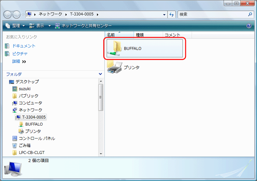Click the ごみ箱 recycle bin icon

coord(15,145)
